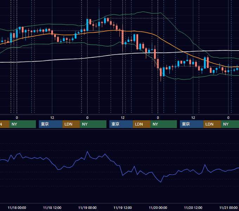Click the 11/19 00:00 date label
This screenshot has width=239, height=211.
[87, 207]
